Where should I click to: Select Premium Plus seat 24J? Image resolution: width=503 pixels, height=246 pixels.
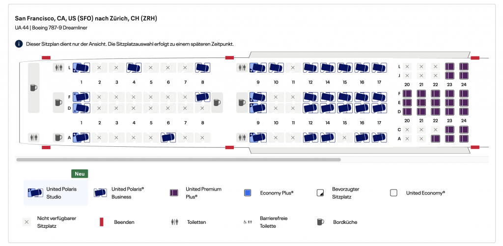pyautogui.click(x=464, y=76)
